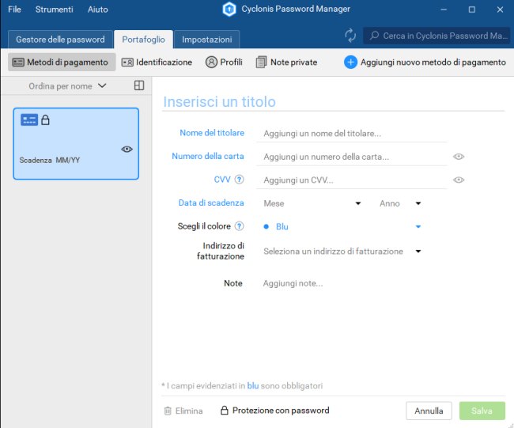Click the Nome del titolare input field

click(353, 134)
